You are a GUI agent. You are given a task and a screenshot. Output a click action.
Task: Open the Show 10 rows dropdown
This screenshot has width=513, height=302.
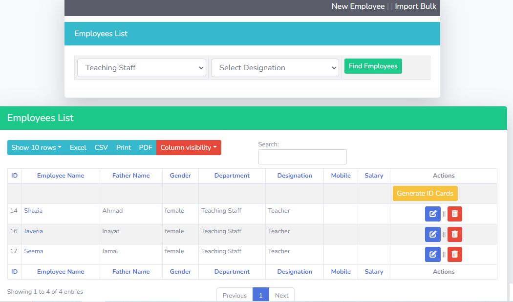pyautogui.click(x=36, y=148)
